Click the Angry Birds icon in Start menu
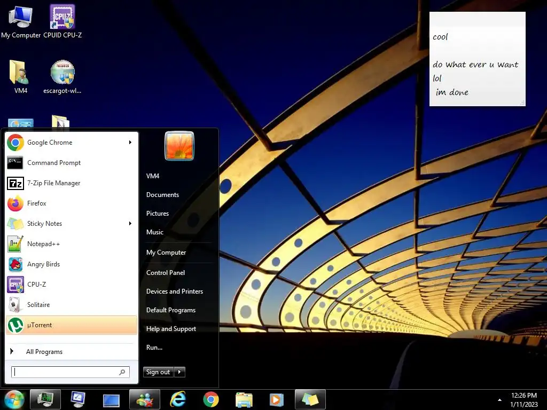547x410 pixels. pyautogui.click(x=15, y=264)
